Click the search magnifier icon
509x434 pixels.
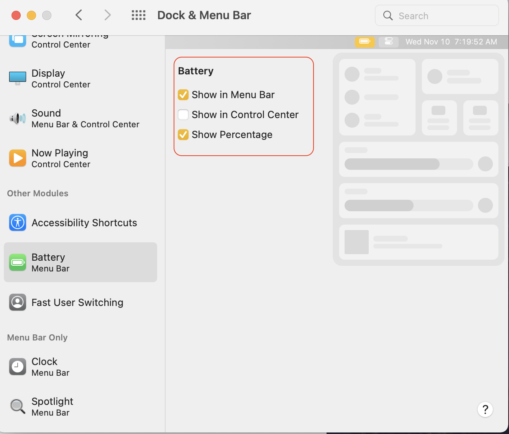(388, 15)
